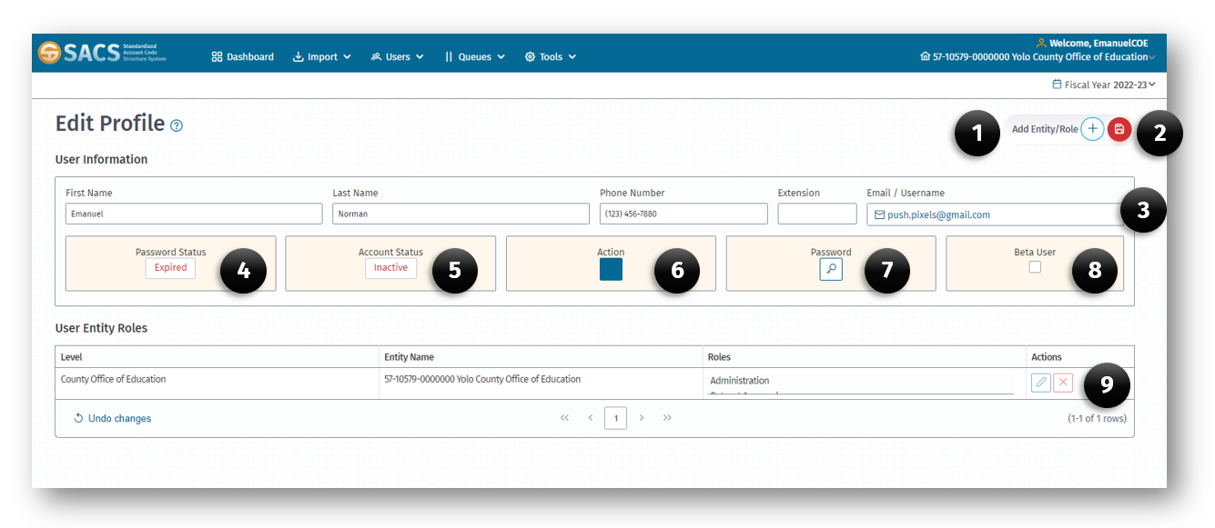Open the Tools dropdown menu
1215x528 pixels.
point(550,56)
